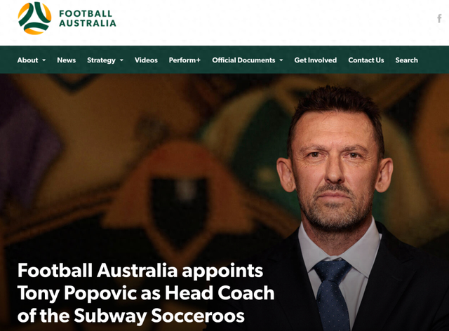Select Strategy in the navigation bar

pos(101,60)
